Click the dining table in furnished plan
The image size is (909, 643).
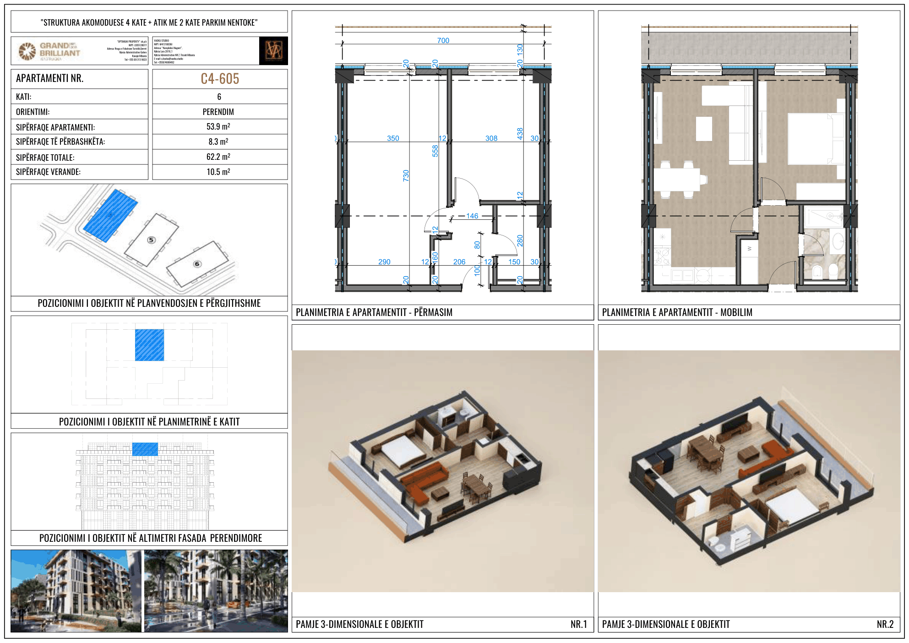click(677, 180)
